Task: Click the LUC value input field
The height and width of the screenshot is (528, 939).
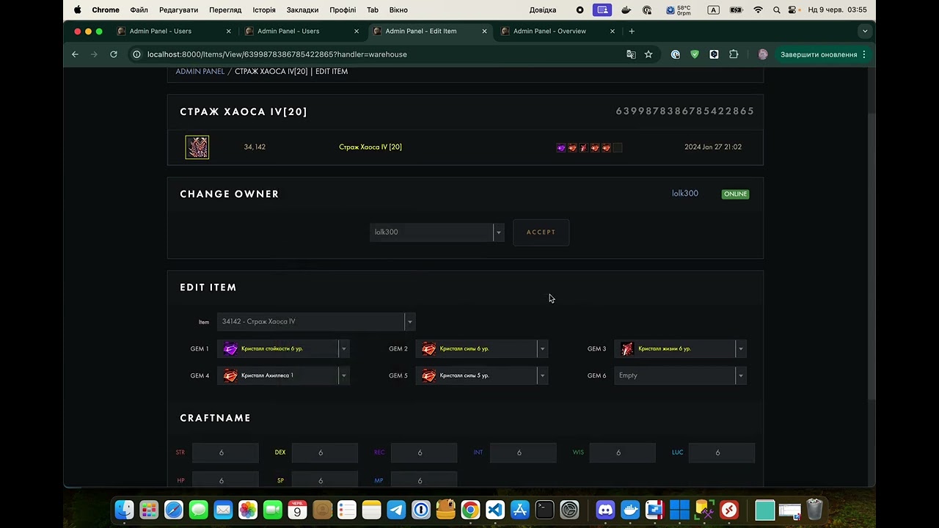Action: point(722,452)
